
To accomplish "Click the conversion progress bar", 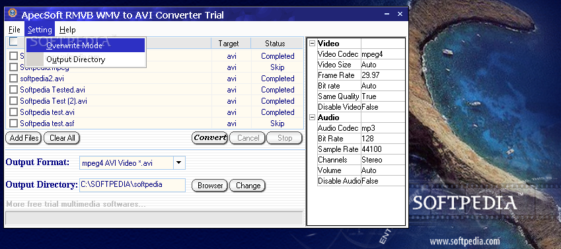I will pos(154,218).
